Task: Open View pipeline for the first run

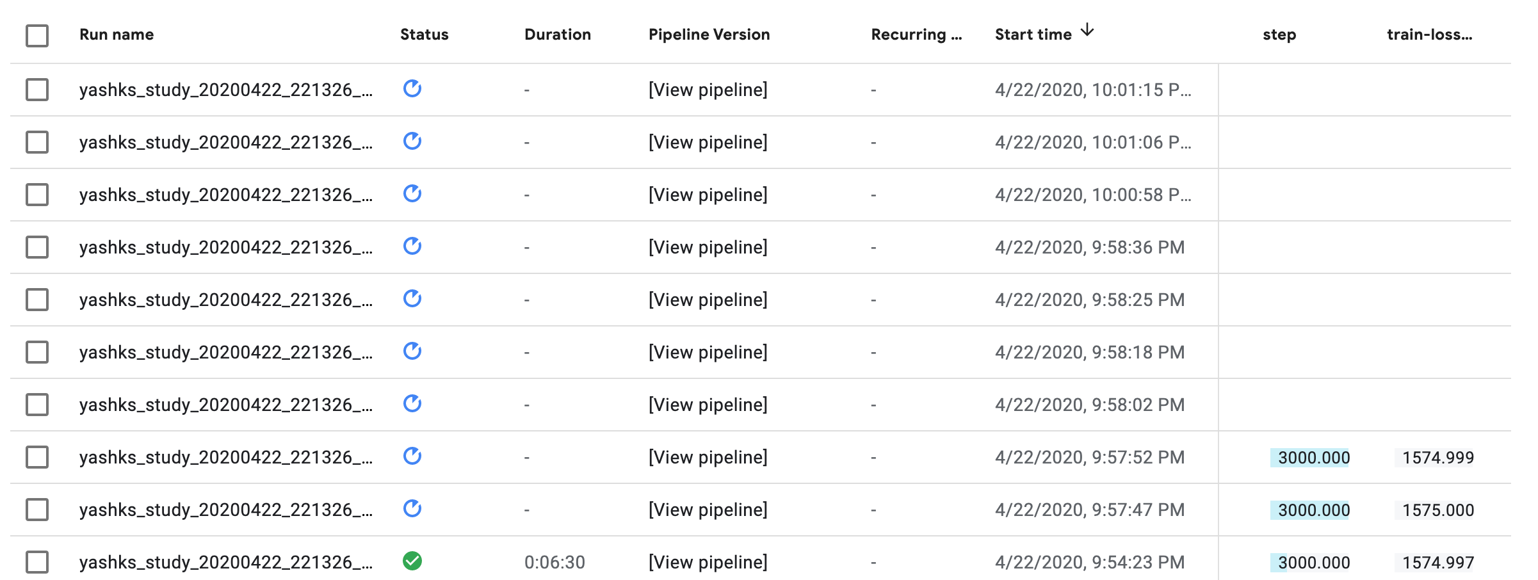Action: [x=708, y=90]
